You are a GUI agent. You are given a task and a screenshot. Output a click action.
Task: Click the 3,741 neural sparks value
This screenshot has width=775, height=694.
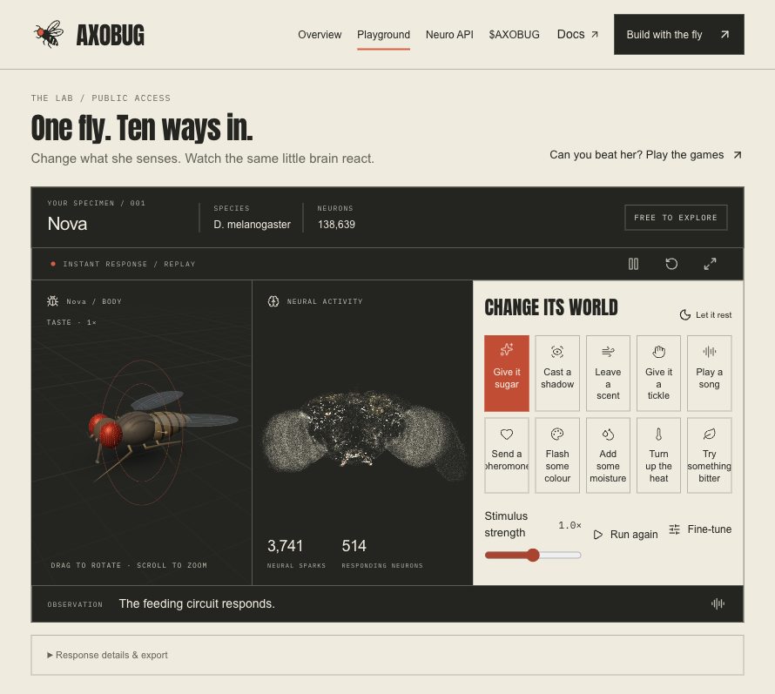285,546
